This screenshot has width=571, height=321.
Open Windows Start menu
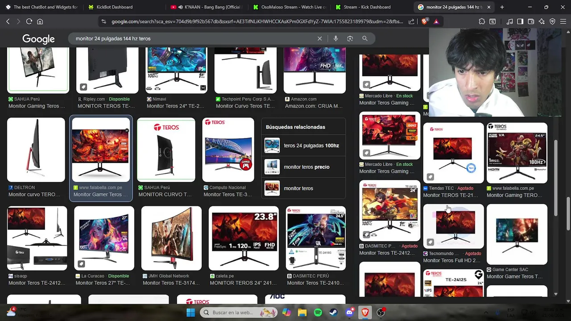click(x=190, y=313)
